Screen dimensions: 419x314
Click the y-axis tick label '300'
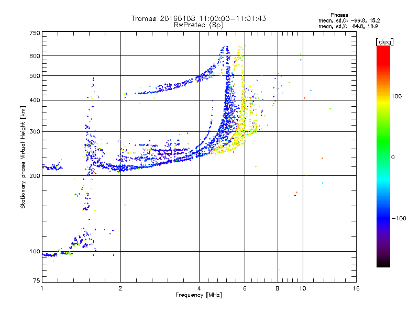35,132
